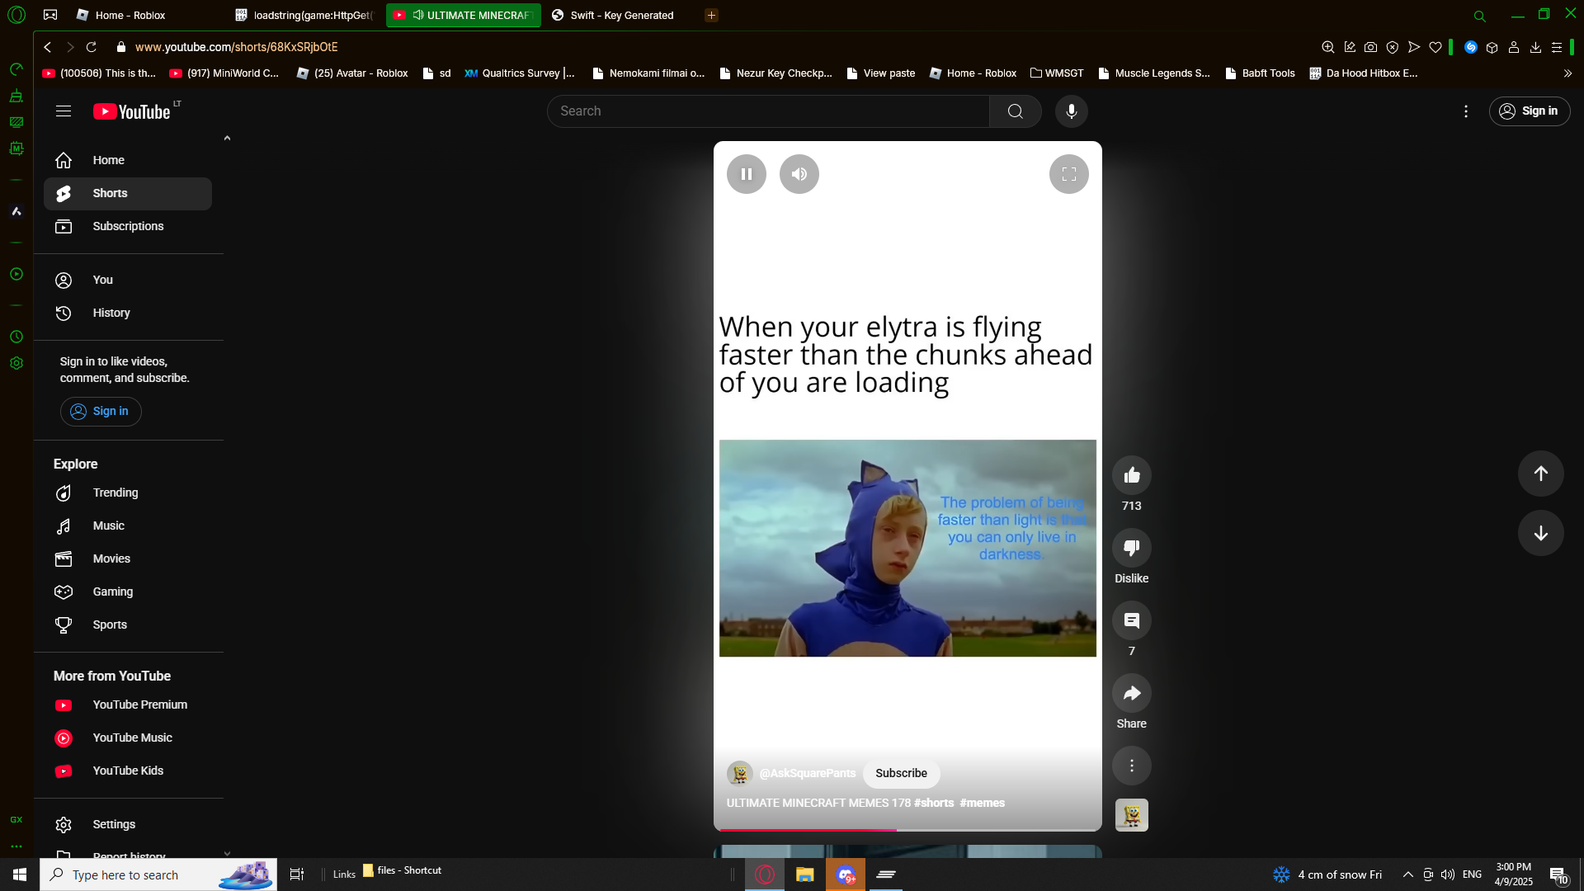
Task: Open Sports under Explore
Action: (x=128, y=625)
